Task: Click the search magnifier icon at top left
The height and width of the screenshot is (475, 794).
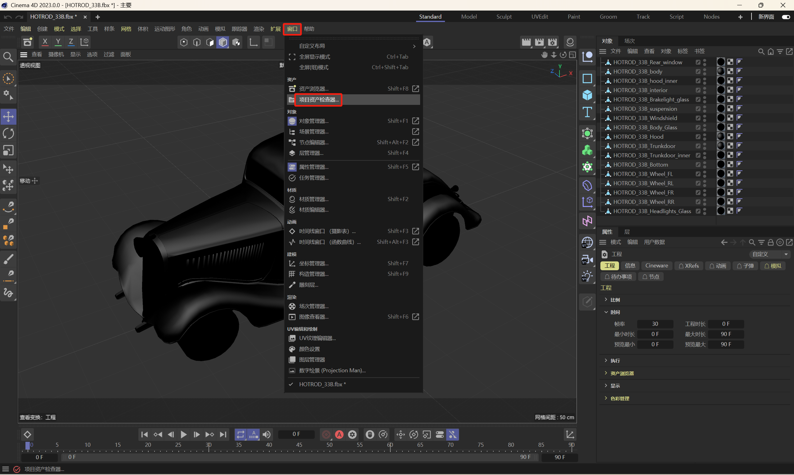Action: coord(8,57)
